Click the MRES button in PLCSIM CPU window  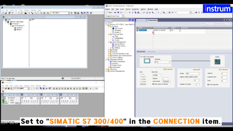(x=17, y=103)
